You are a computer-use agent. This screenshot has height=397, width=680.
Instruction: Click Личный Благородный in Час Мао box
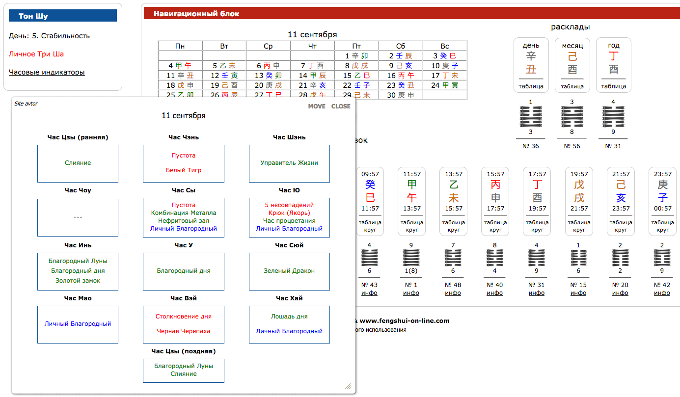coord(78,324)
